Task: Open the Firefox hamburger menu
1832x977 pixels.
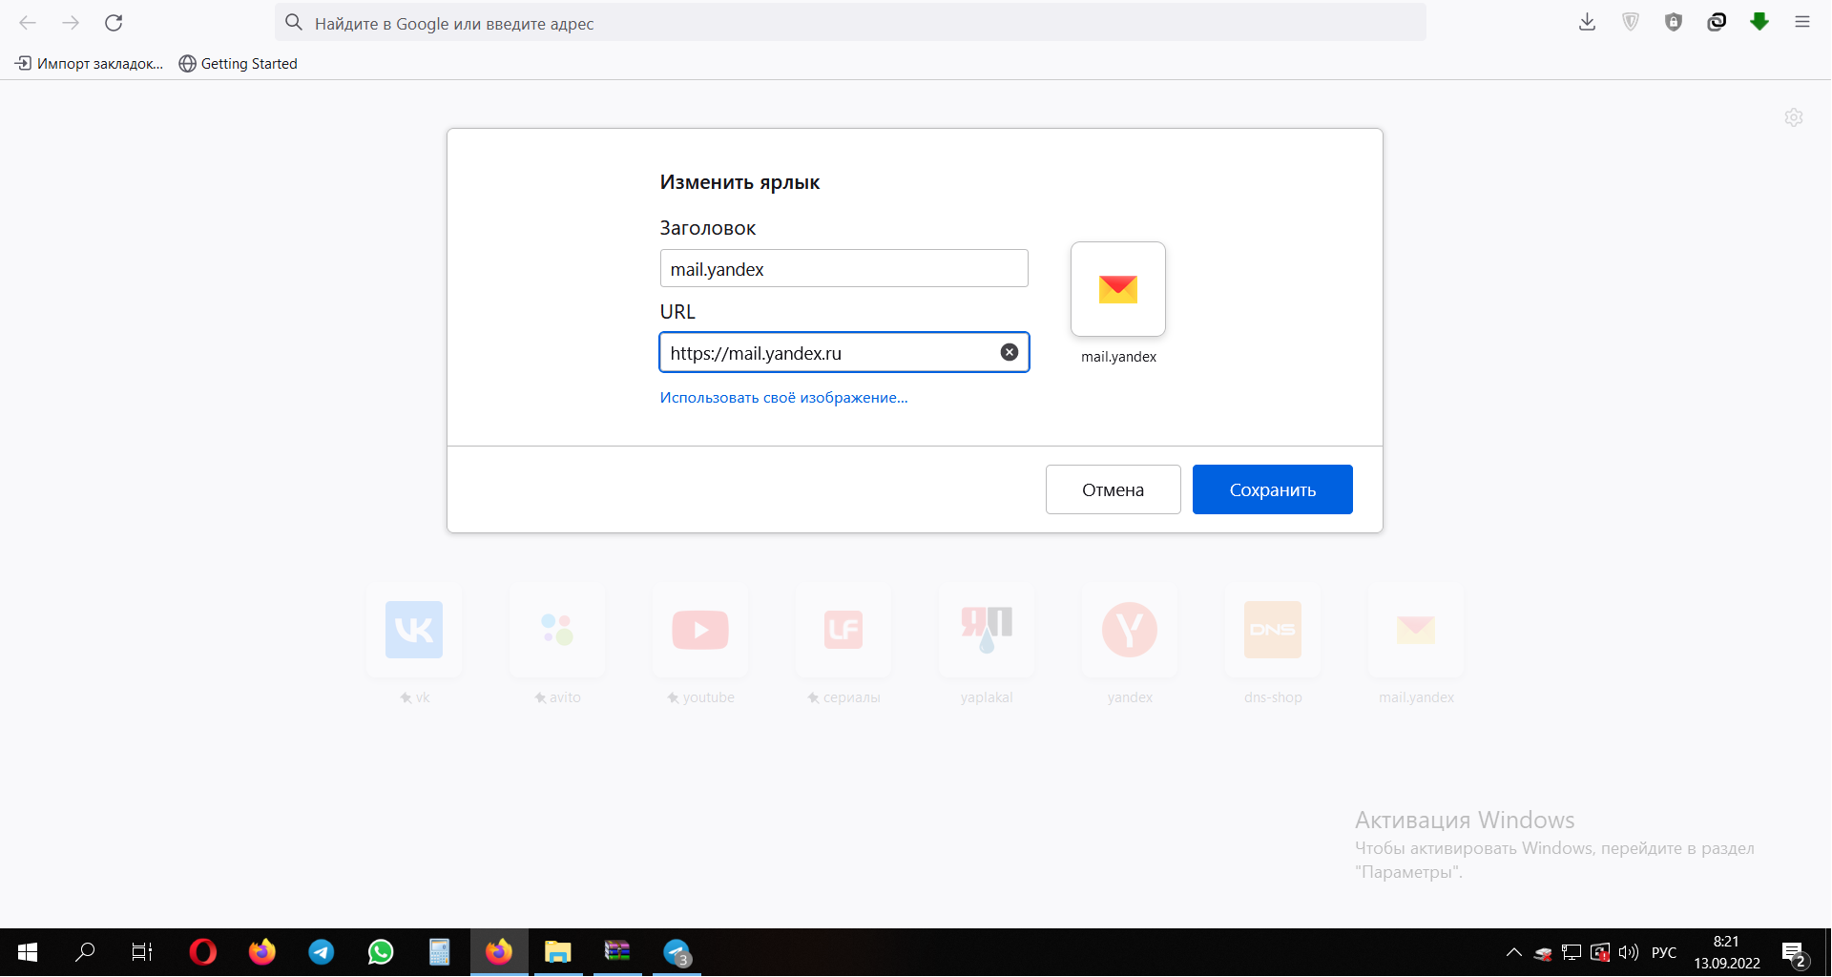Action: point(1802,22)
